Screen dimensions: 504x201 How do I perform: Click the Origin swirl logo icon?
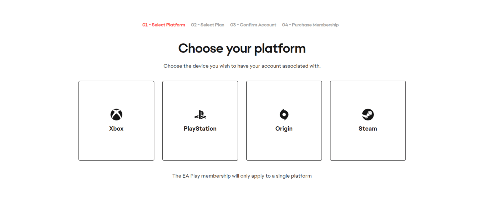coord(284,115)
